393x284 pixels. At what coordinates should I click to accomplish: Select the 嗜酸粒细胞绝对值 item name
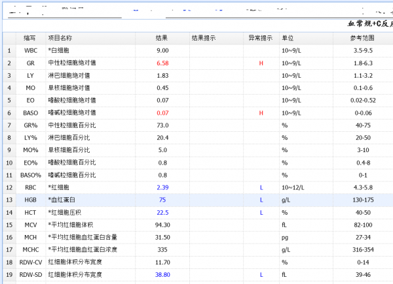(72, 100)
